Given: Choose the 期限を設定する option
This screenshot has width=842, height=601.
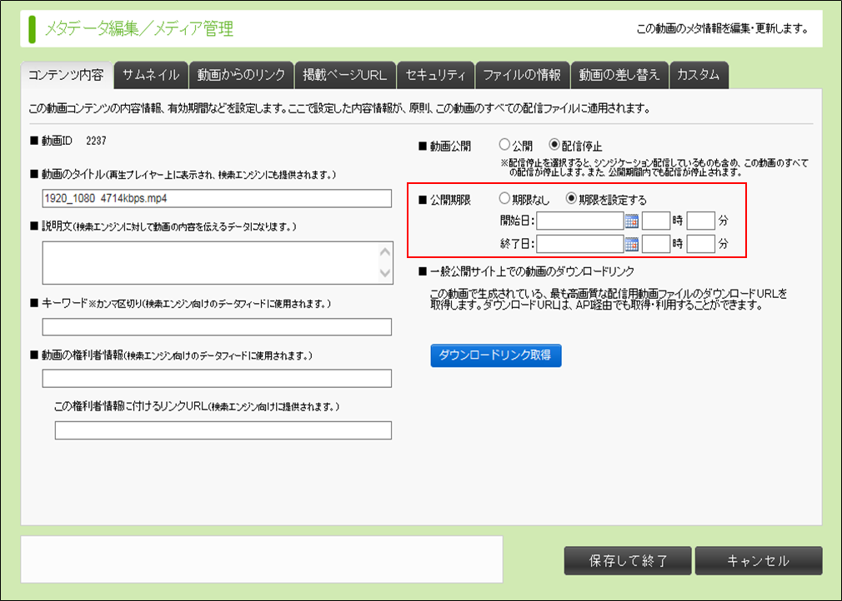Looking at the screenshot, I should [x=571, y=199].
